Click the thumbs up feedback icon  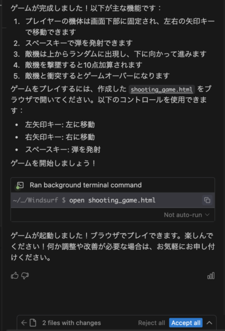click(x=14, y=275)
